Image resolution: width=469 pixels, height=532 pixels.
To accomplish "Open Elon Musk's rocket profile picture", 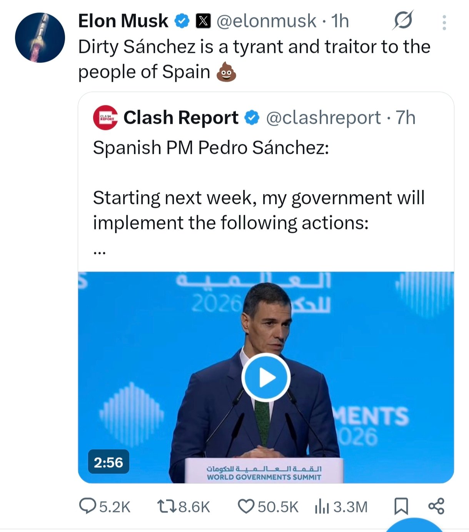I will [x=40, y=38].
